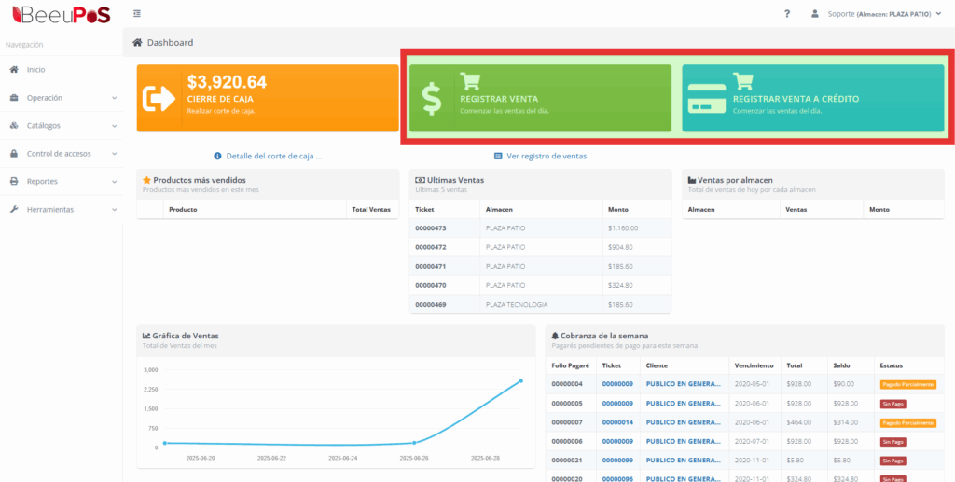Click the Reportes printer icon
The height and width of the screenshot is (482, 955).
click(x=14, y=182)
